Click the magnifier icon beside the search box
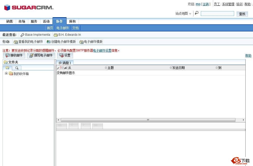Image resolution: width=253 pixels, height=166 pixels. click(197, 13)
